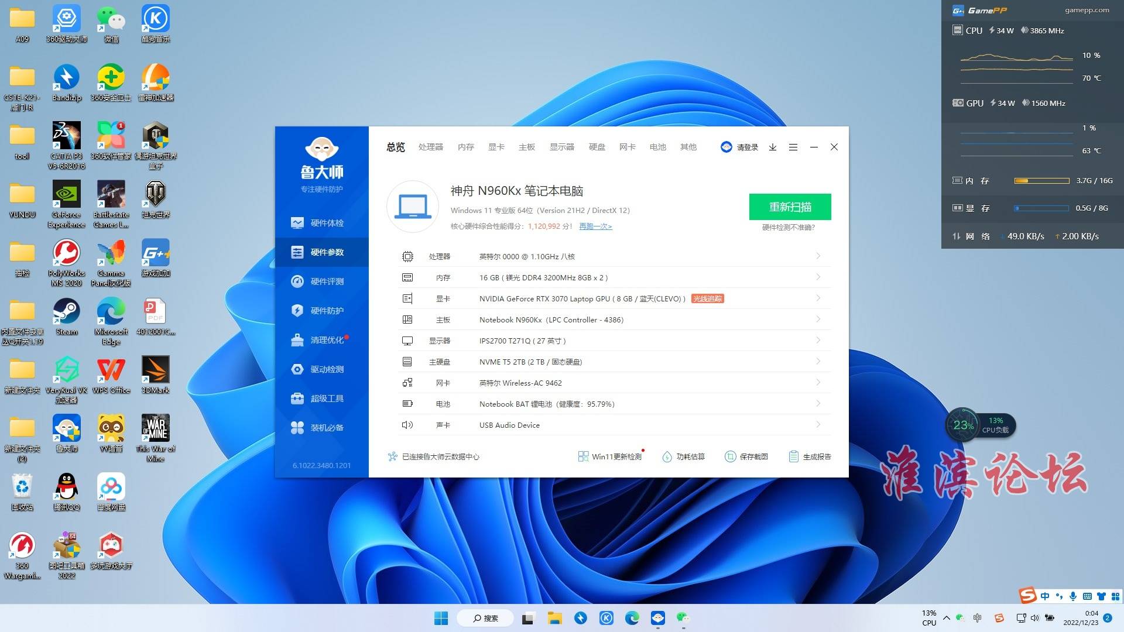Switch to the top 显卡 tab
Screen dimensions: 1124x632
pos(496,147)
